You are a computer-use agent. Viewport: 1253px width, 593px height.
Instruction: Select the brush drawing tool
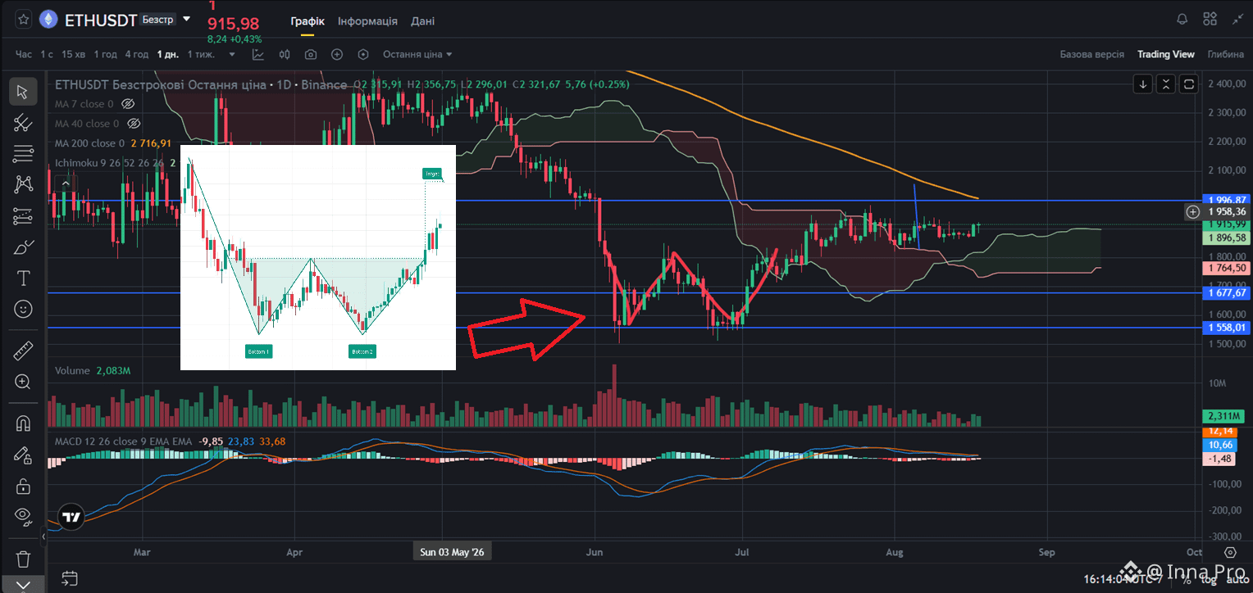point(23,247)
